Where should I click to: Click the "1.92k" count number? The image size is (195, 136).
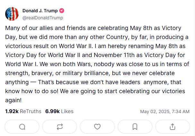(x=12, y=112)
